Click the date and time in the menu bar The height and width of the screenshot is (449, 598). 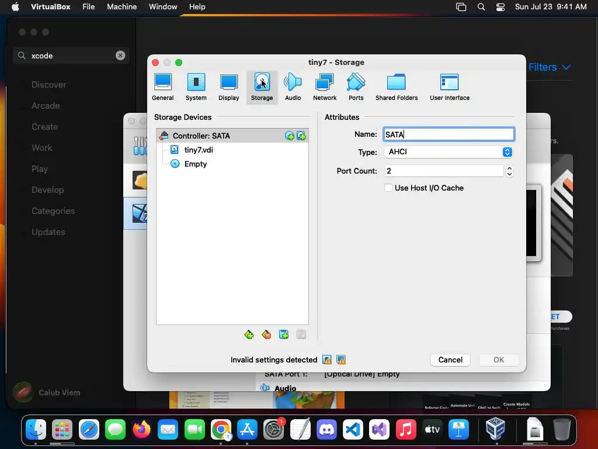click(551, 7)
